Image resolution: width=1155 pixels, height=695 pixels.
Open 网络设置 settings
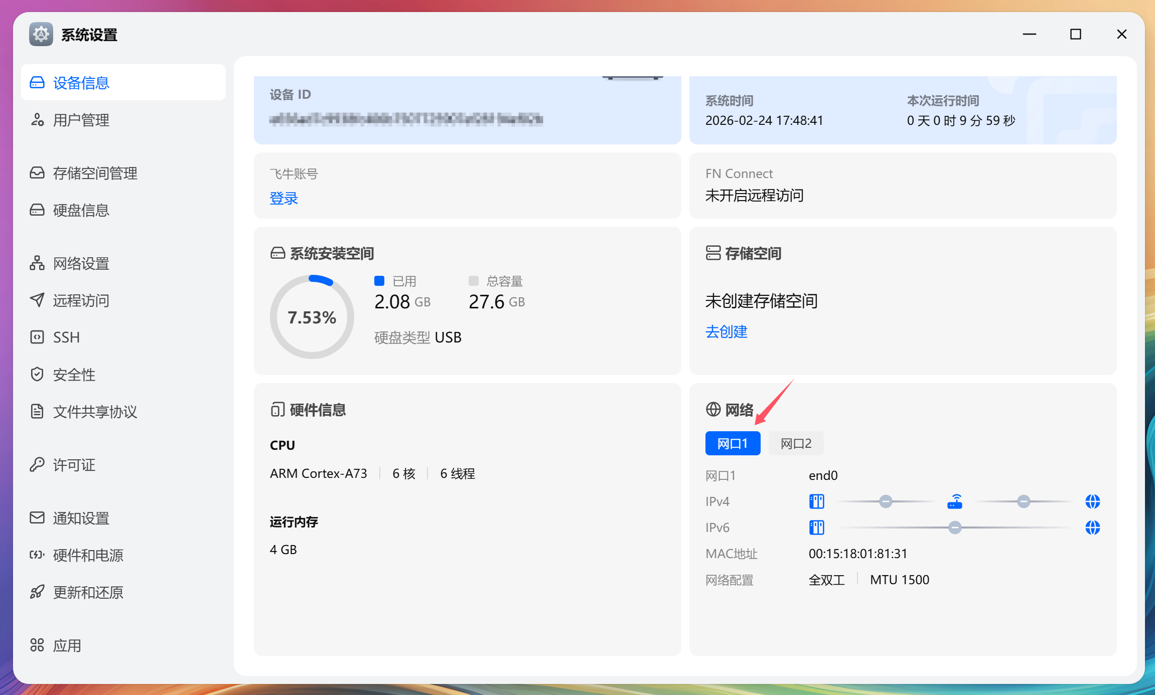(x=80, y=264)
